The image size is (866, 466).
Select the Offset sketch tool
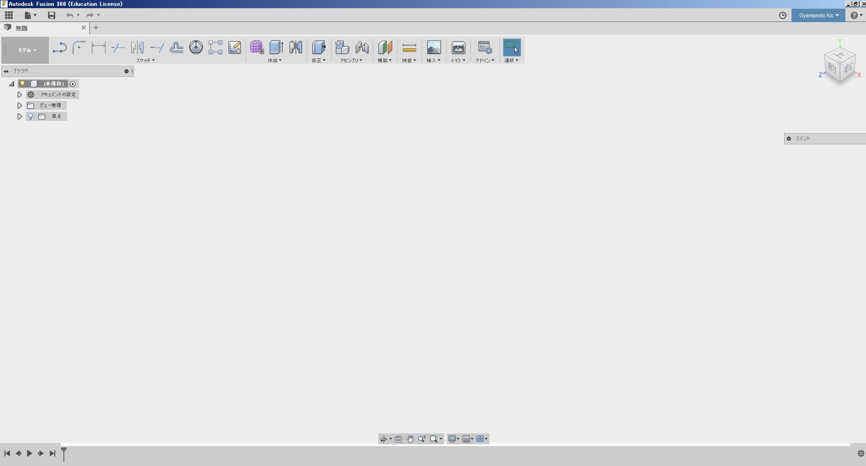click(177, 48)
